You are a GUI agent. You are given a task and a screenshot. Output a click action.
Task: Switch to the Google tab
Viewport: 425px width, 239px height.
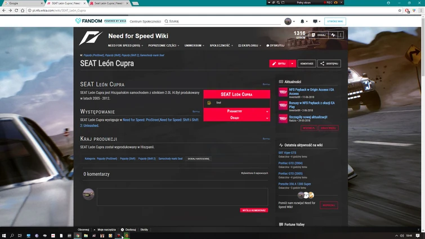[23, 3]
